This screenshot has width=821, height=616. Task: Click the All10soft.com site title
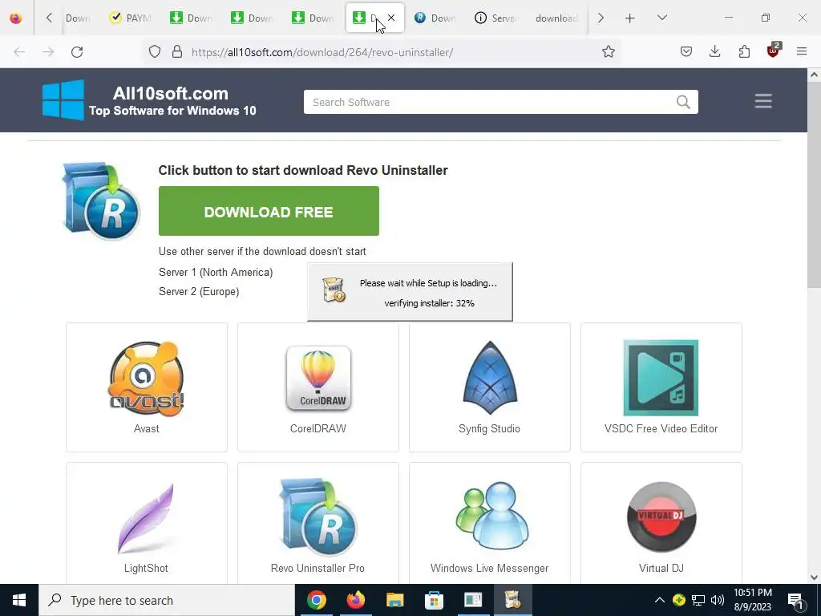(171, 94)
